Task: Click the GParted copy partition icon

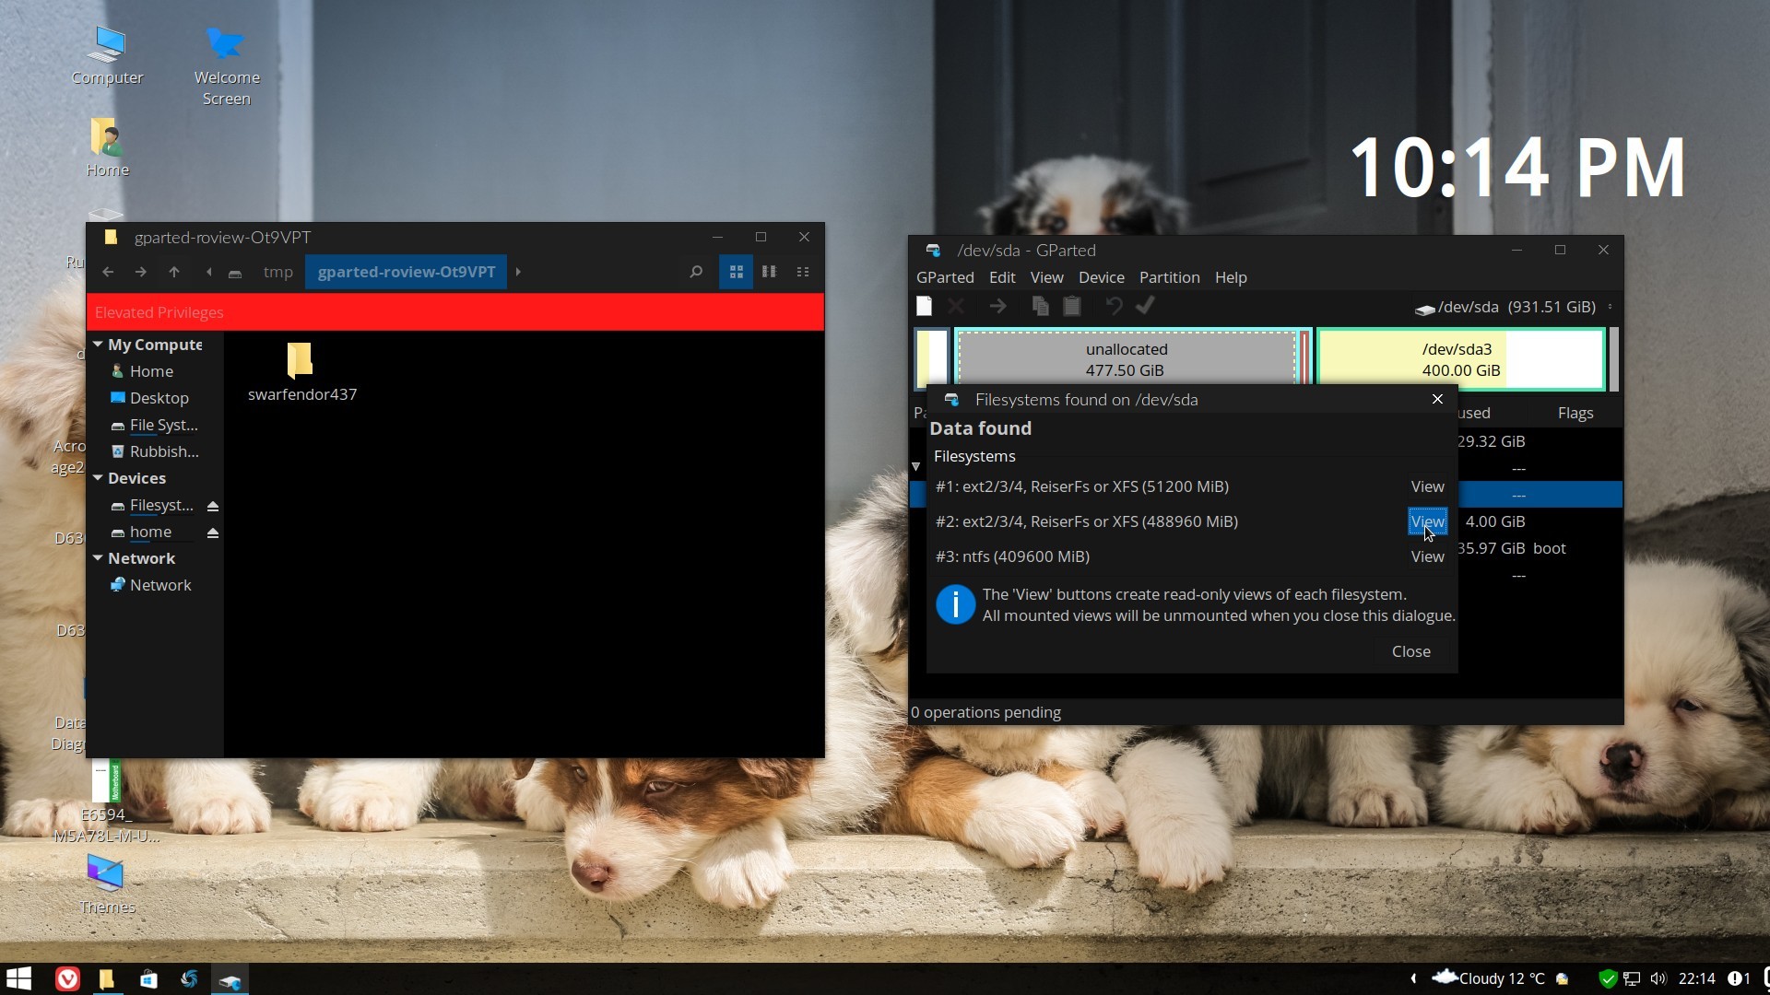Action: 1040,307
